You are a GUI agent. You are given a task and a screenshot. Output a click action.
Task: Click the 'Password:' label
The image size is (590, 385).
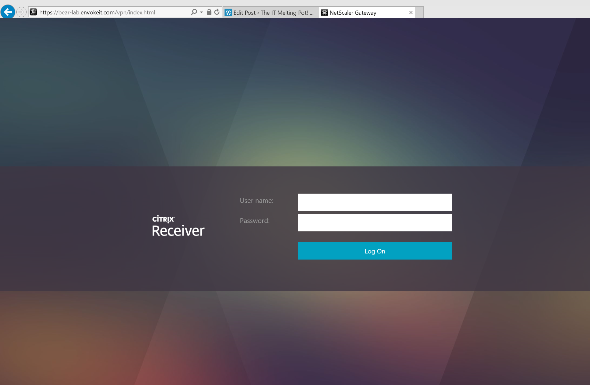(x=255, y=221)
